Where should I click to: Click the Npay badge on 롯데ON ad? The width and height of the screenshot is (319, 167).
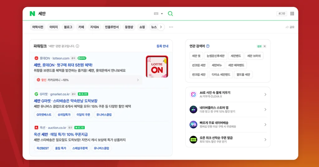[82, 58]
